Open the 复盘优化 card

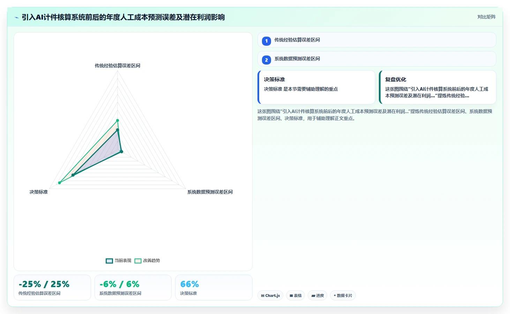click(437, 87)
